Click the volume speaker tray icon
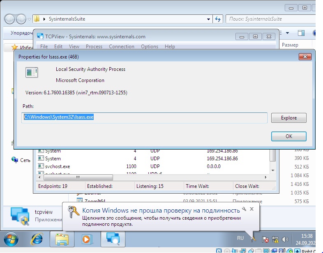Screen dimensions: 323x253 coord(285,239)
